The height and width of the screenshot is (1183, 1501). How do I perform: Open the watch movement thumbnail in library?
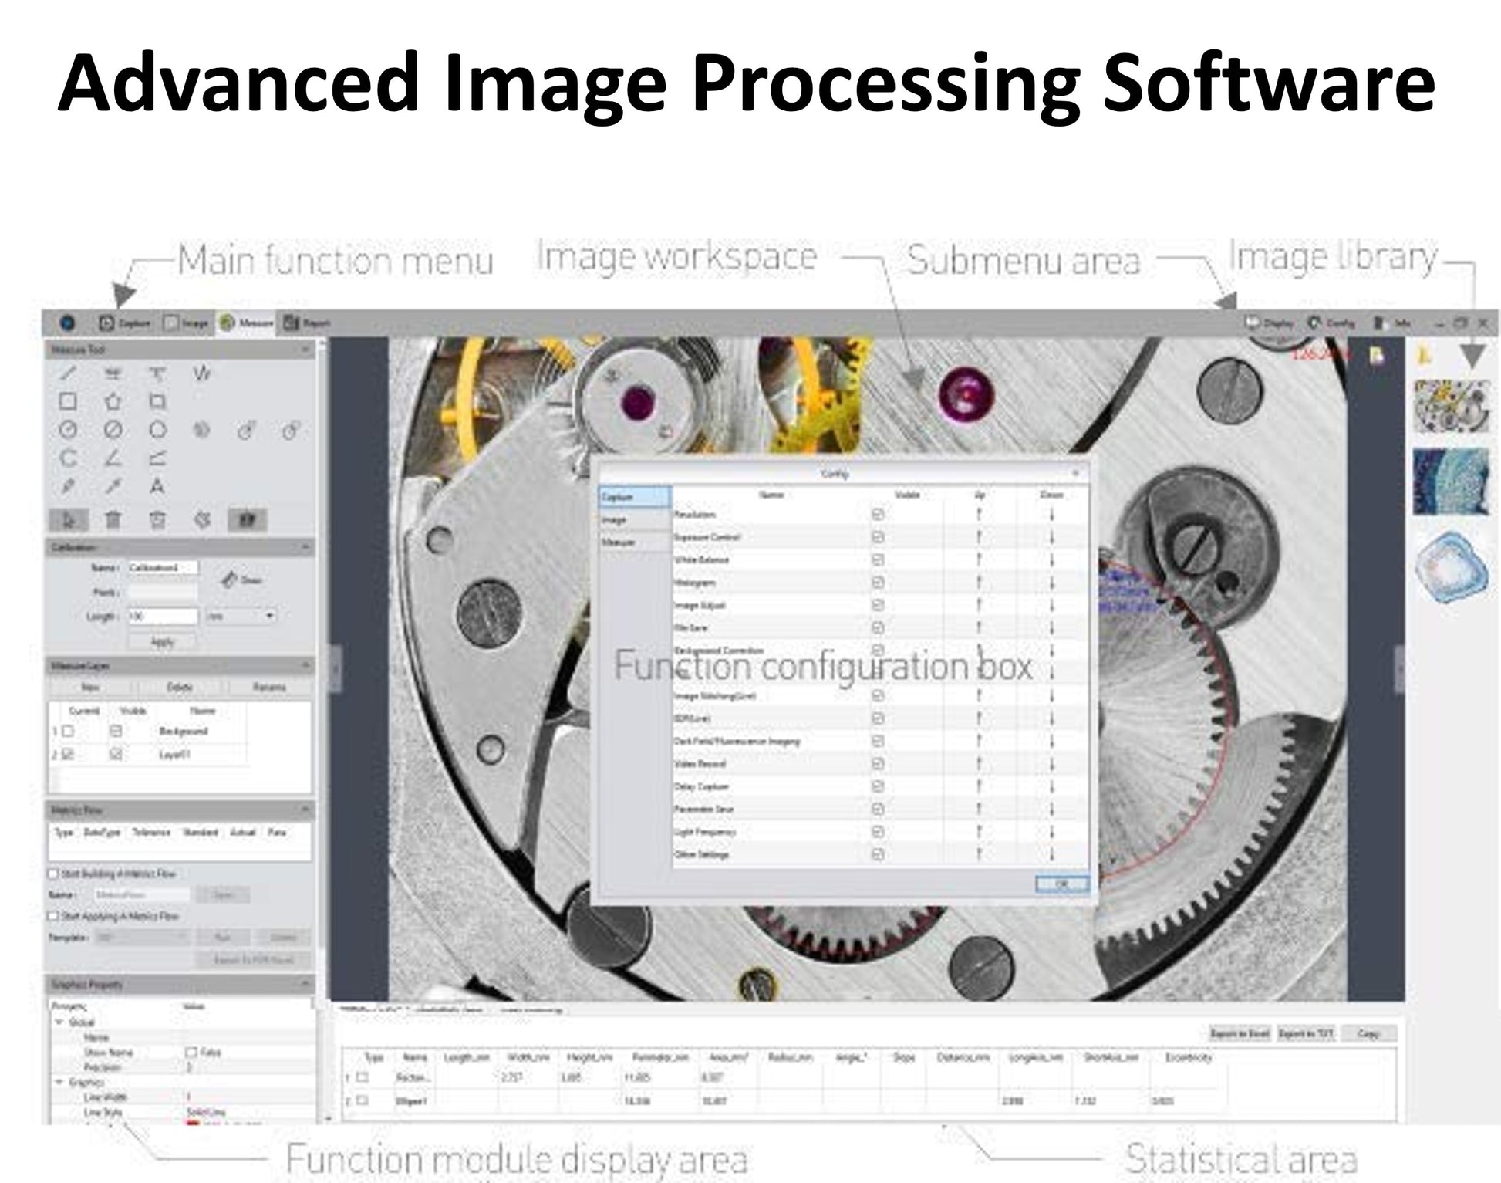point(1451,406)
